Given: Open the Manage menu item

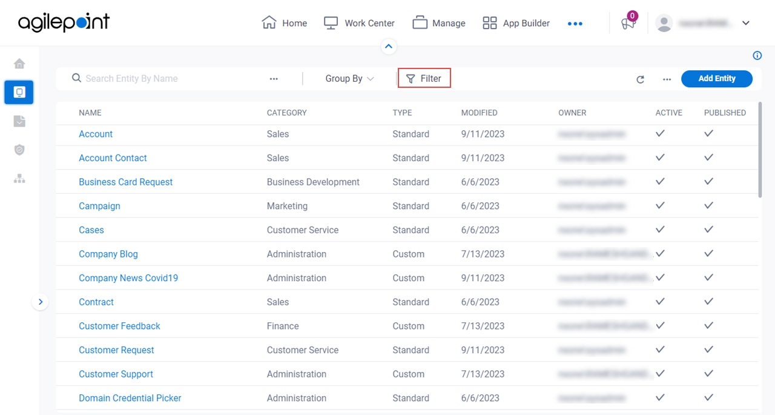Looking at the screenshot, I should click(x=439, y=23).
